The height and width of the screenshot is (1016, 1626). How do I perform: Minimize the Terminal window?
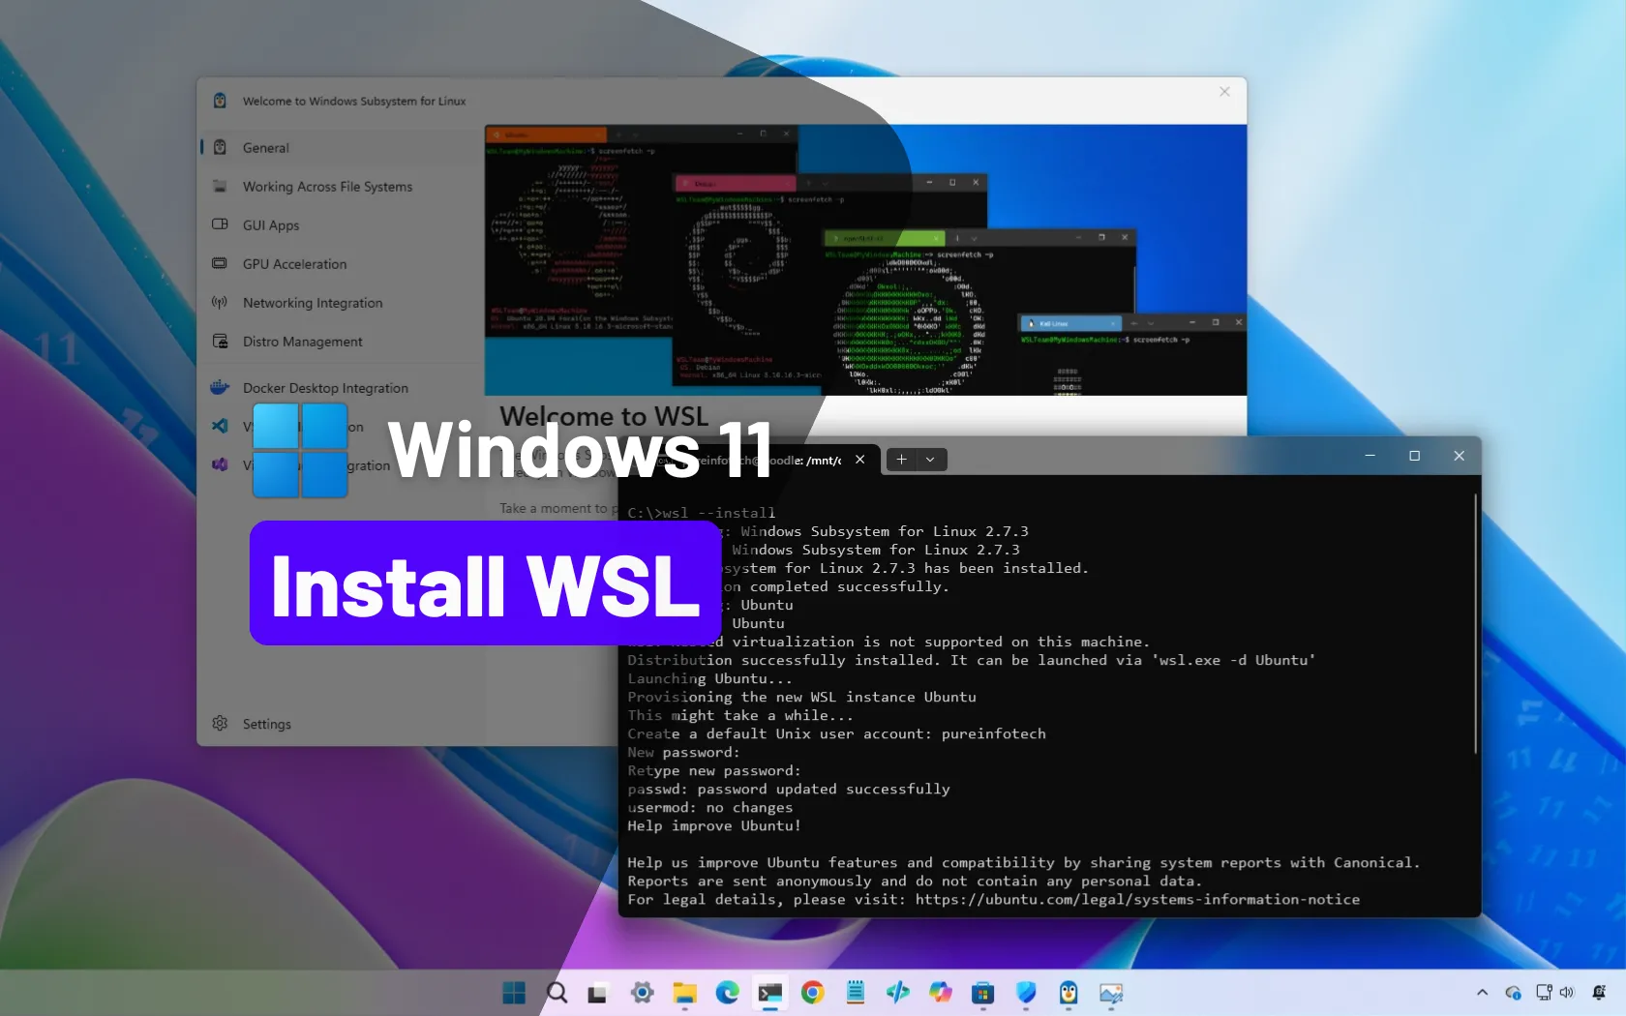tap(1370, 456)
